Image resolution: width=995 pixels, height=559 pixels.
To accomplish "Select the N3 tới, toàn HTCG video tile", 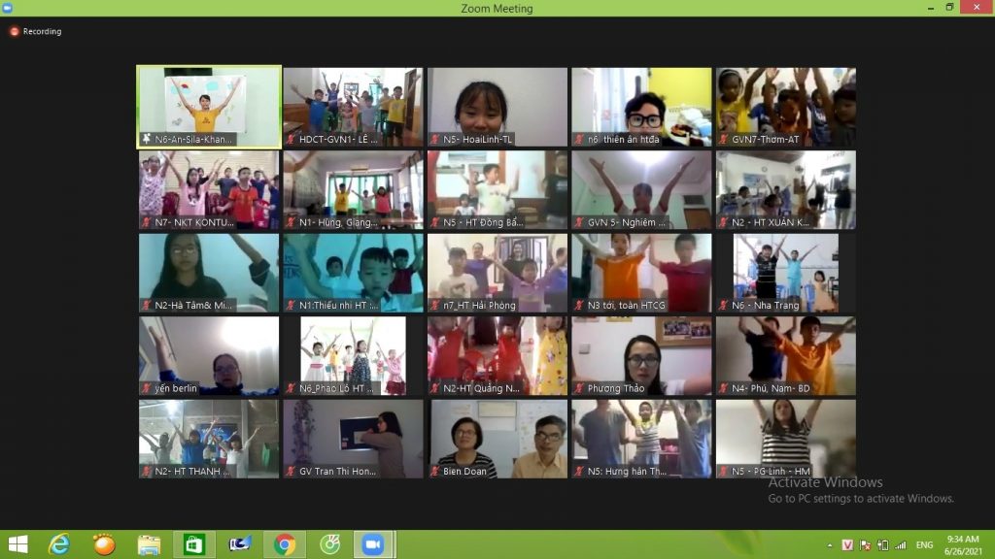I will 641,273.
